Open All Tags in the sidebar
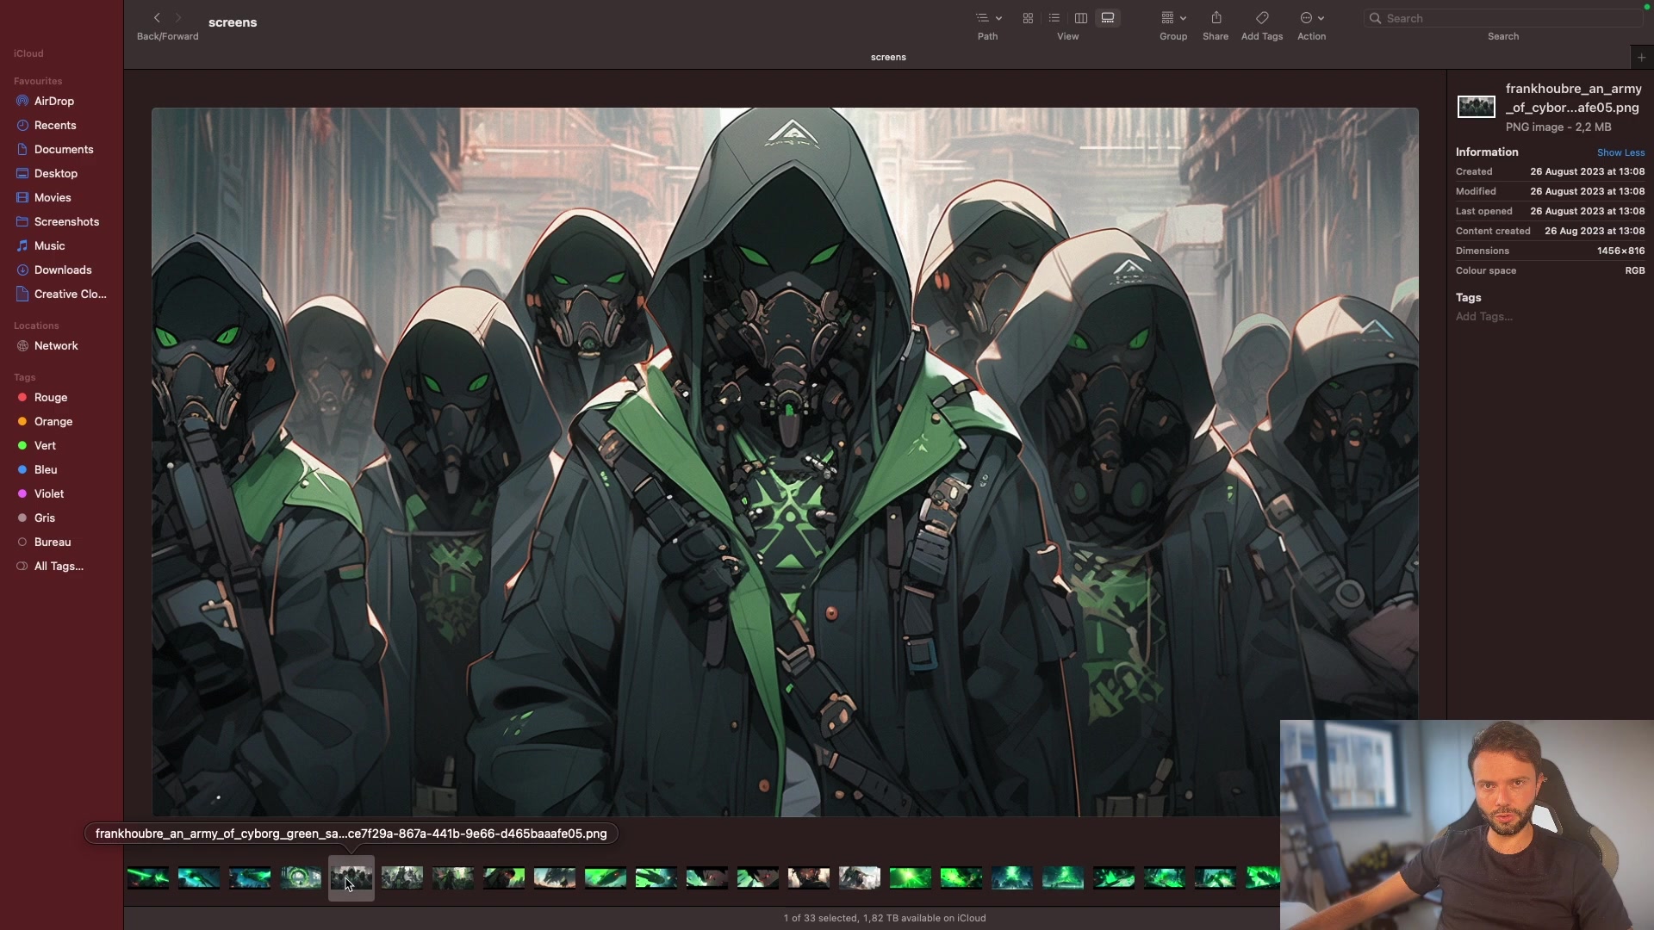Image resolution: width=1654 pixels, height=930 pixels. (59, 567)
